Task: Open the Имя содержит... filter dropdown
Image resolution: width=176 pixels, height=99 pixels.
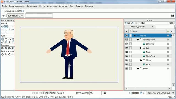Action: (x=139, y=27)
